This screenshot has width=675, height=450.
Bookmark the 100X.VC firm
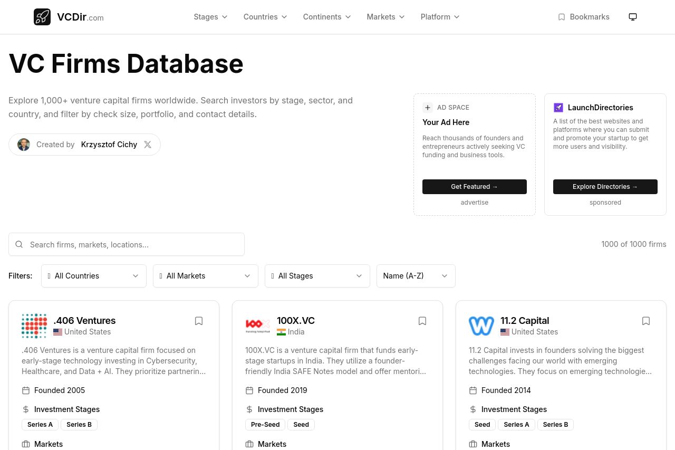tap(422, 321)
